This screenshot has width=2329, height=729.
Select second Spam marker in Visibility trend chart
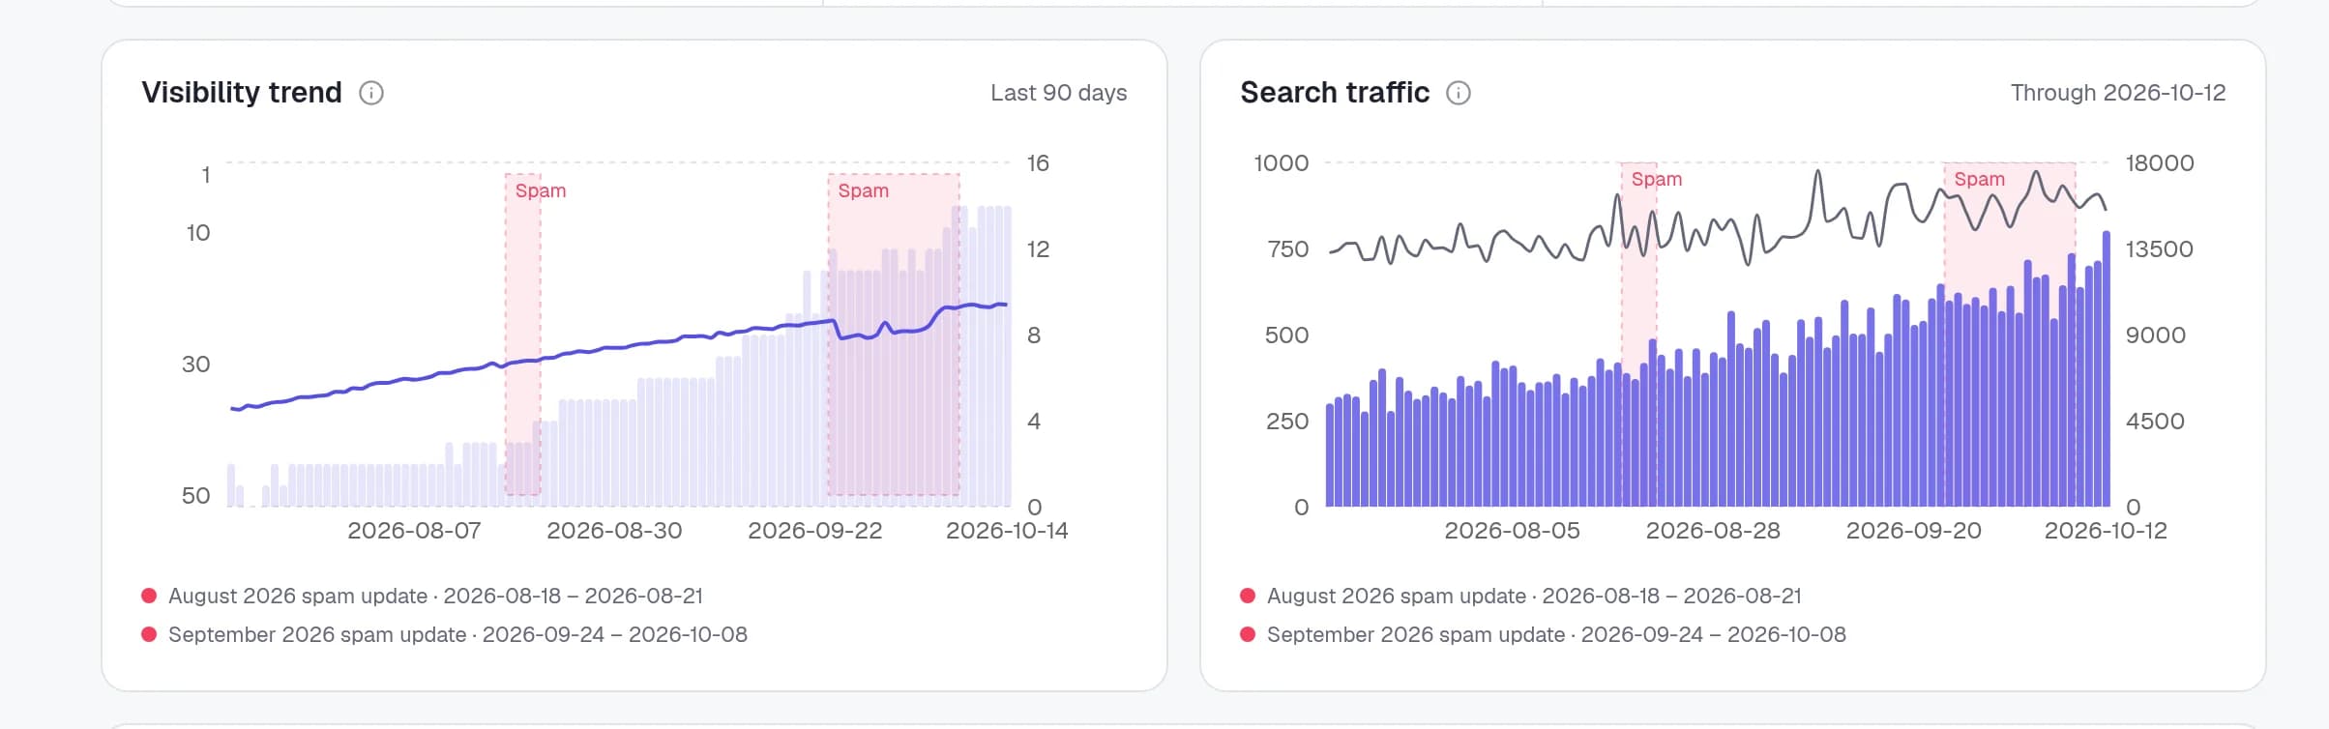(x=864, y=190)
